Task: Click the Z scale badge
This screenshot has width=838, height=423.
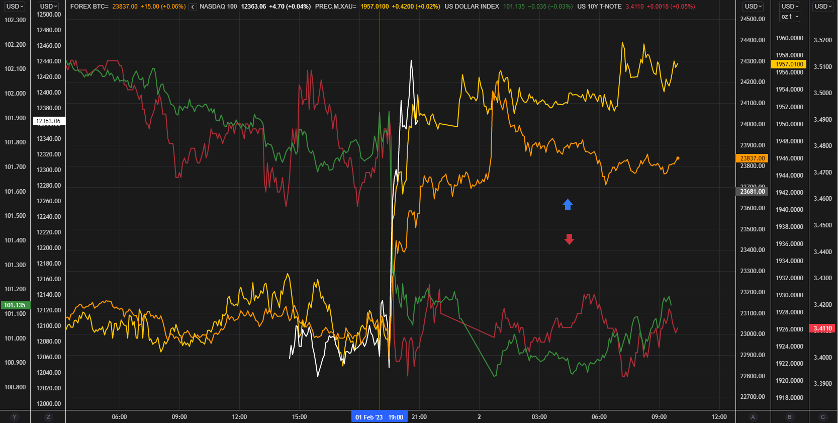Action: (48, 417)
